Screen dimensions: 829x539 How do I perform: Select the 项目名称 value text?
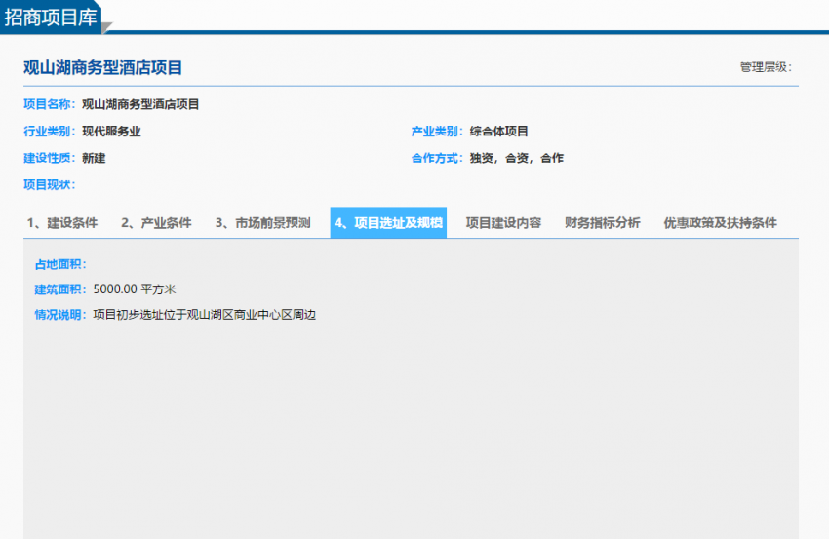[x=140, y=104]
